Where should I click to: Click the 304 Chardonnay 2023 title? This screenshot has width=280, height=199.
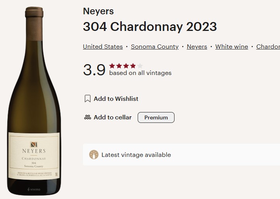[x=150, y=27]
